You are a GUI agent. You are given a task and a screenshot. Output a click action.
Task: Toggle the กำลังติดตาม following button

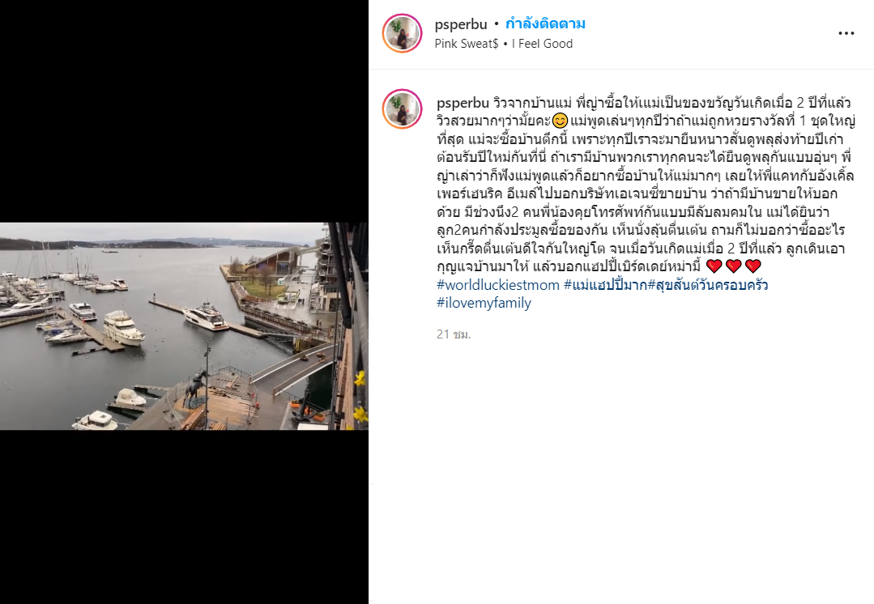coord(545,24)
